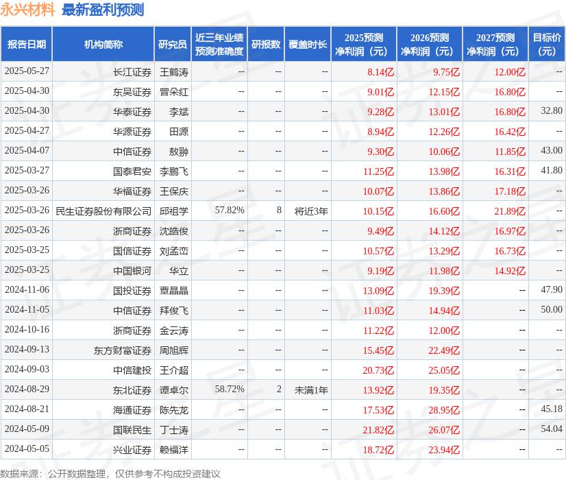Click the 研报数 column header
This screenshot has width=566, height=480.
[266, 44]
